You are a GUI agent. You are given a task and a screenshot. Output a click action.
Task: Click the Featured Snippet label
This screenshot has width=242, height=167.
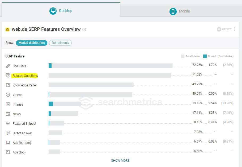(x=24, y=124)
